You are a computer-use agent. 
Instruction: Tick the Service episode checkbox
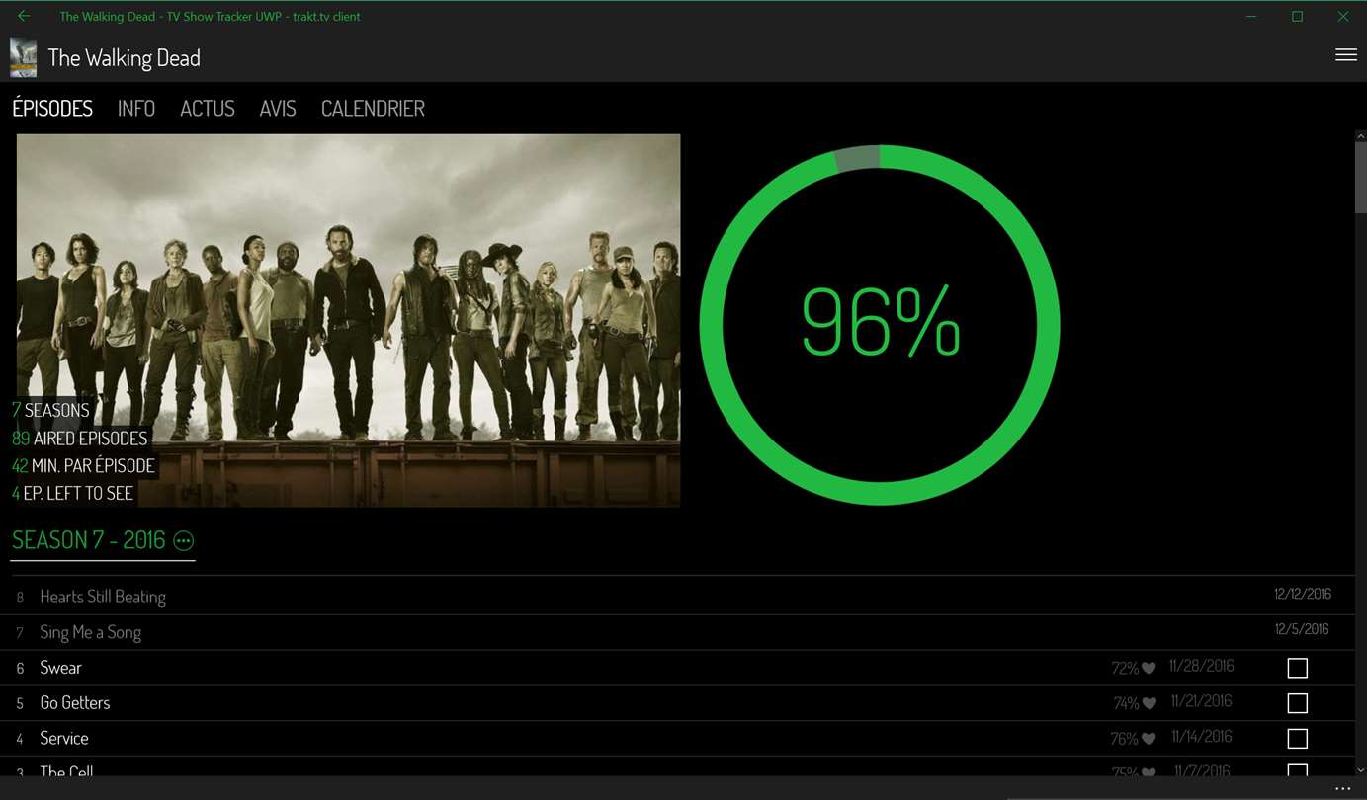click(x=1298, y=739)
